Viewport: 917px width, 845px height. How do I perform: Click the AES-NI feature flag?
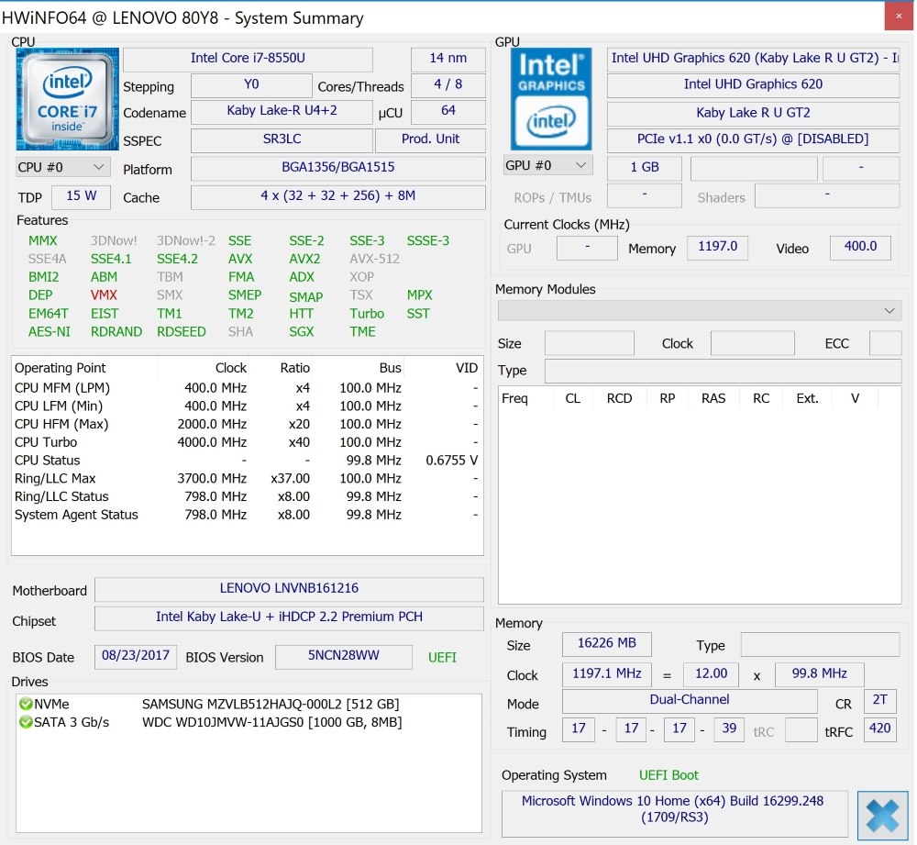[50, 332]
